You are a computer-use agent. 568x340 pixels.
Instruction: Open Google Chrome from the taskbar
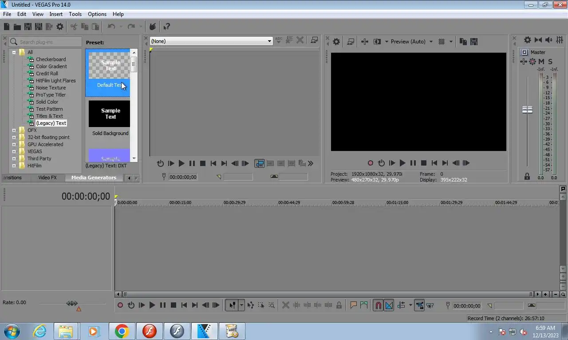tap(122, 331)
